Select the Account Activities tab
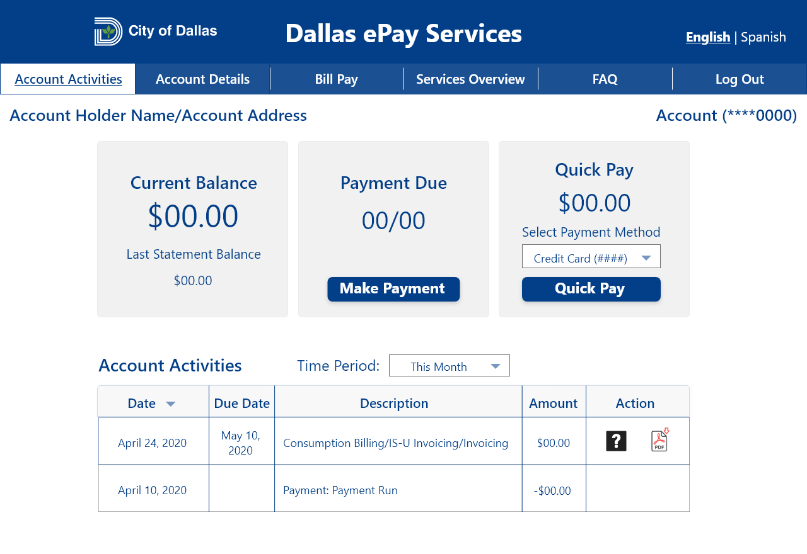 (68, 79)
